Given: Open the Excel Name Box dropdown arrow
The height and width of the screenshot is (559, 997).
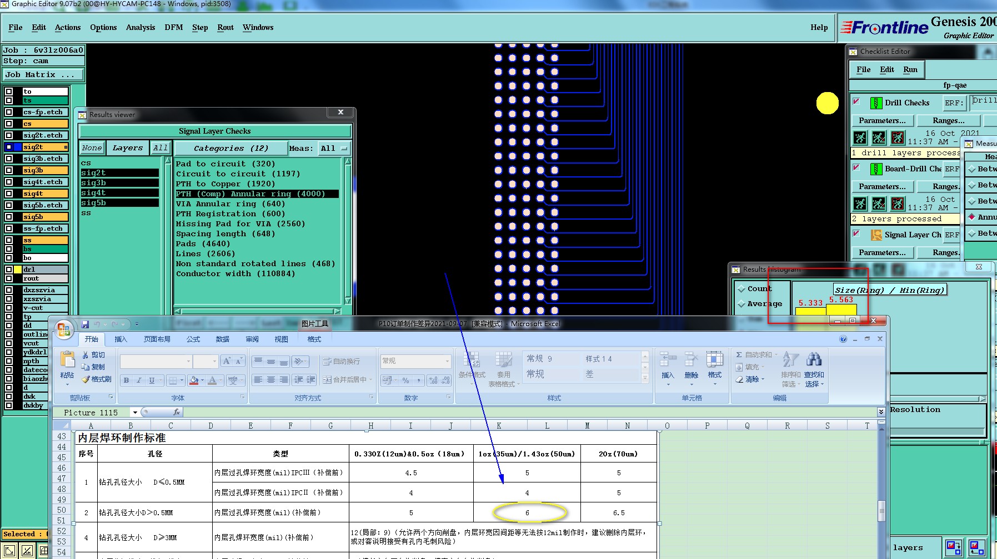Looking at the screenshot, I should point(134,413).
